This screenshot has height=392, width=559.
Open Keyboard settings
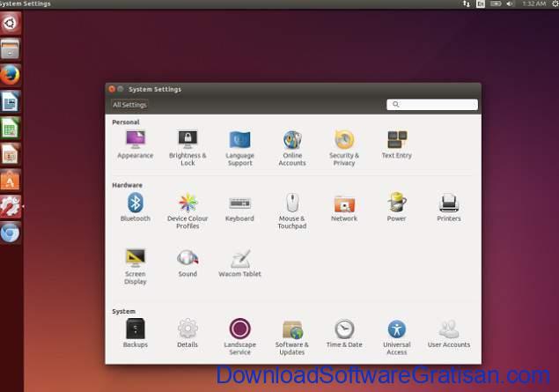[239, 207]
